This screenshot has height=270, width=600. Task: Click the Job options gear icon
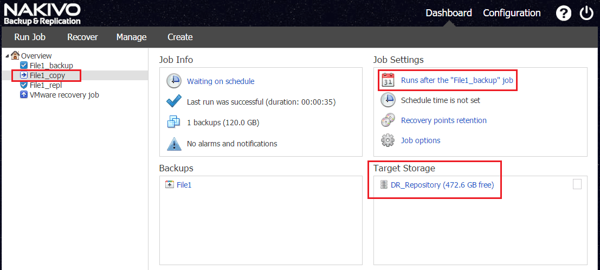click(x=388, y=140)
